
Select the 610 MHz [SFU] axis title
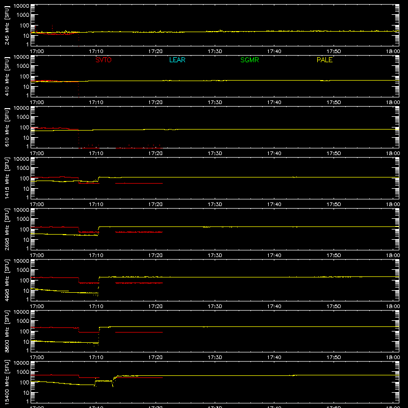(x=7, y=127)
